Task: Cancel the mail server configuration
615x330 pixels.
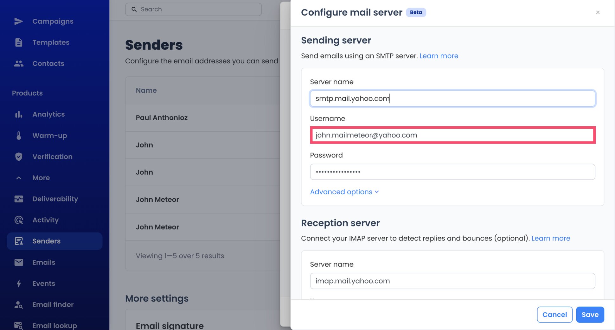Action: click(x=554, y=314)
